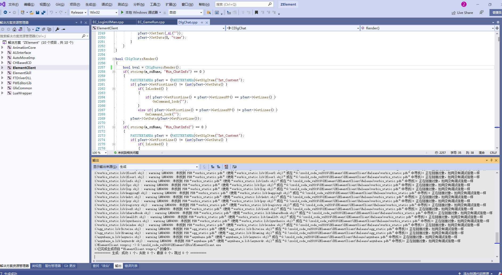This screenshot has height=275, width=502.
Task: Click the split editor icon above the scrollbar
Action: (497, 28)
